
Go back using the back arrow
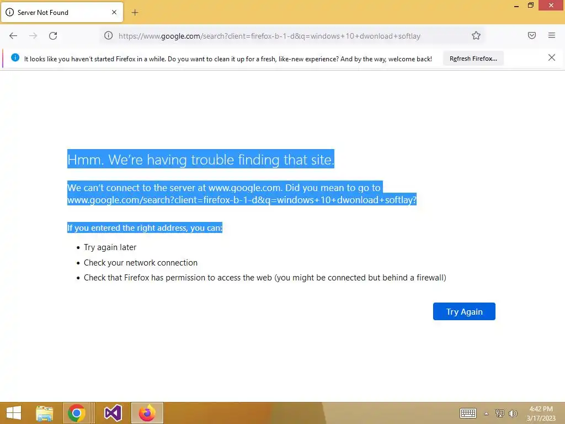[13, 36]
